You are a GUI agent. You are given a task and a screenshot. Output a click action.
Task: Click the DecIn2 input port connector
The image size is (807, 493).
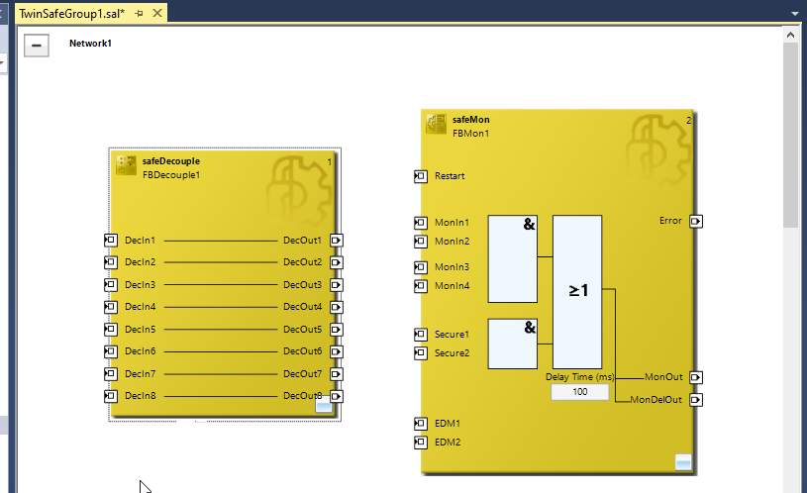point(111,262)
